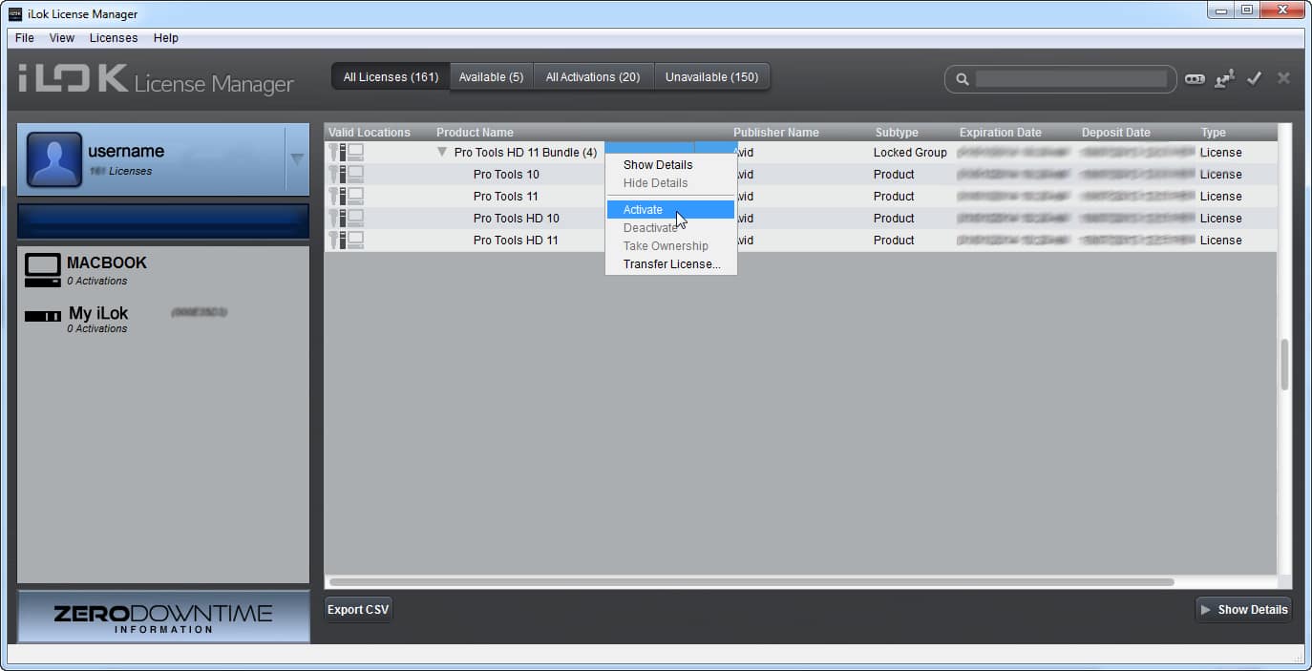Open the Licenses menu in menu bar
Screen dimensions: 1312x671
114,38
